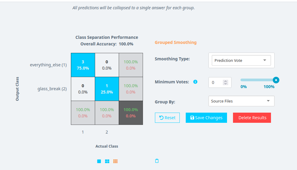The height and width of the screenshot is (170, 297).
Task: Select the glass_break cell showing 1 and 25.0%
Action: (x=107, y=89)
